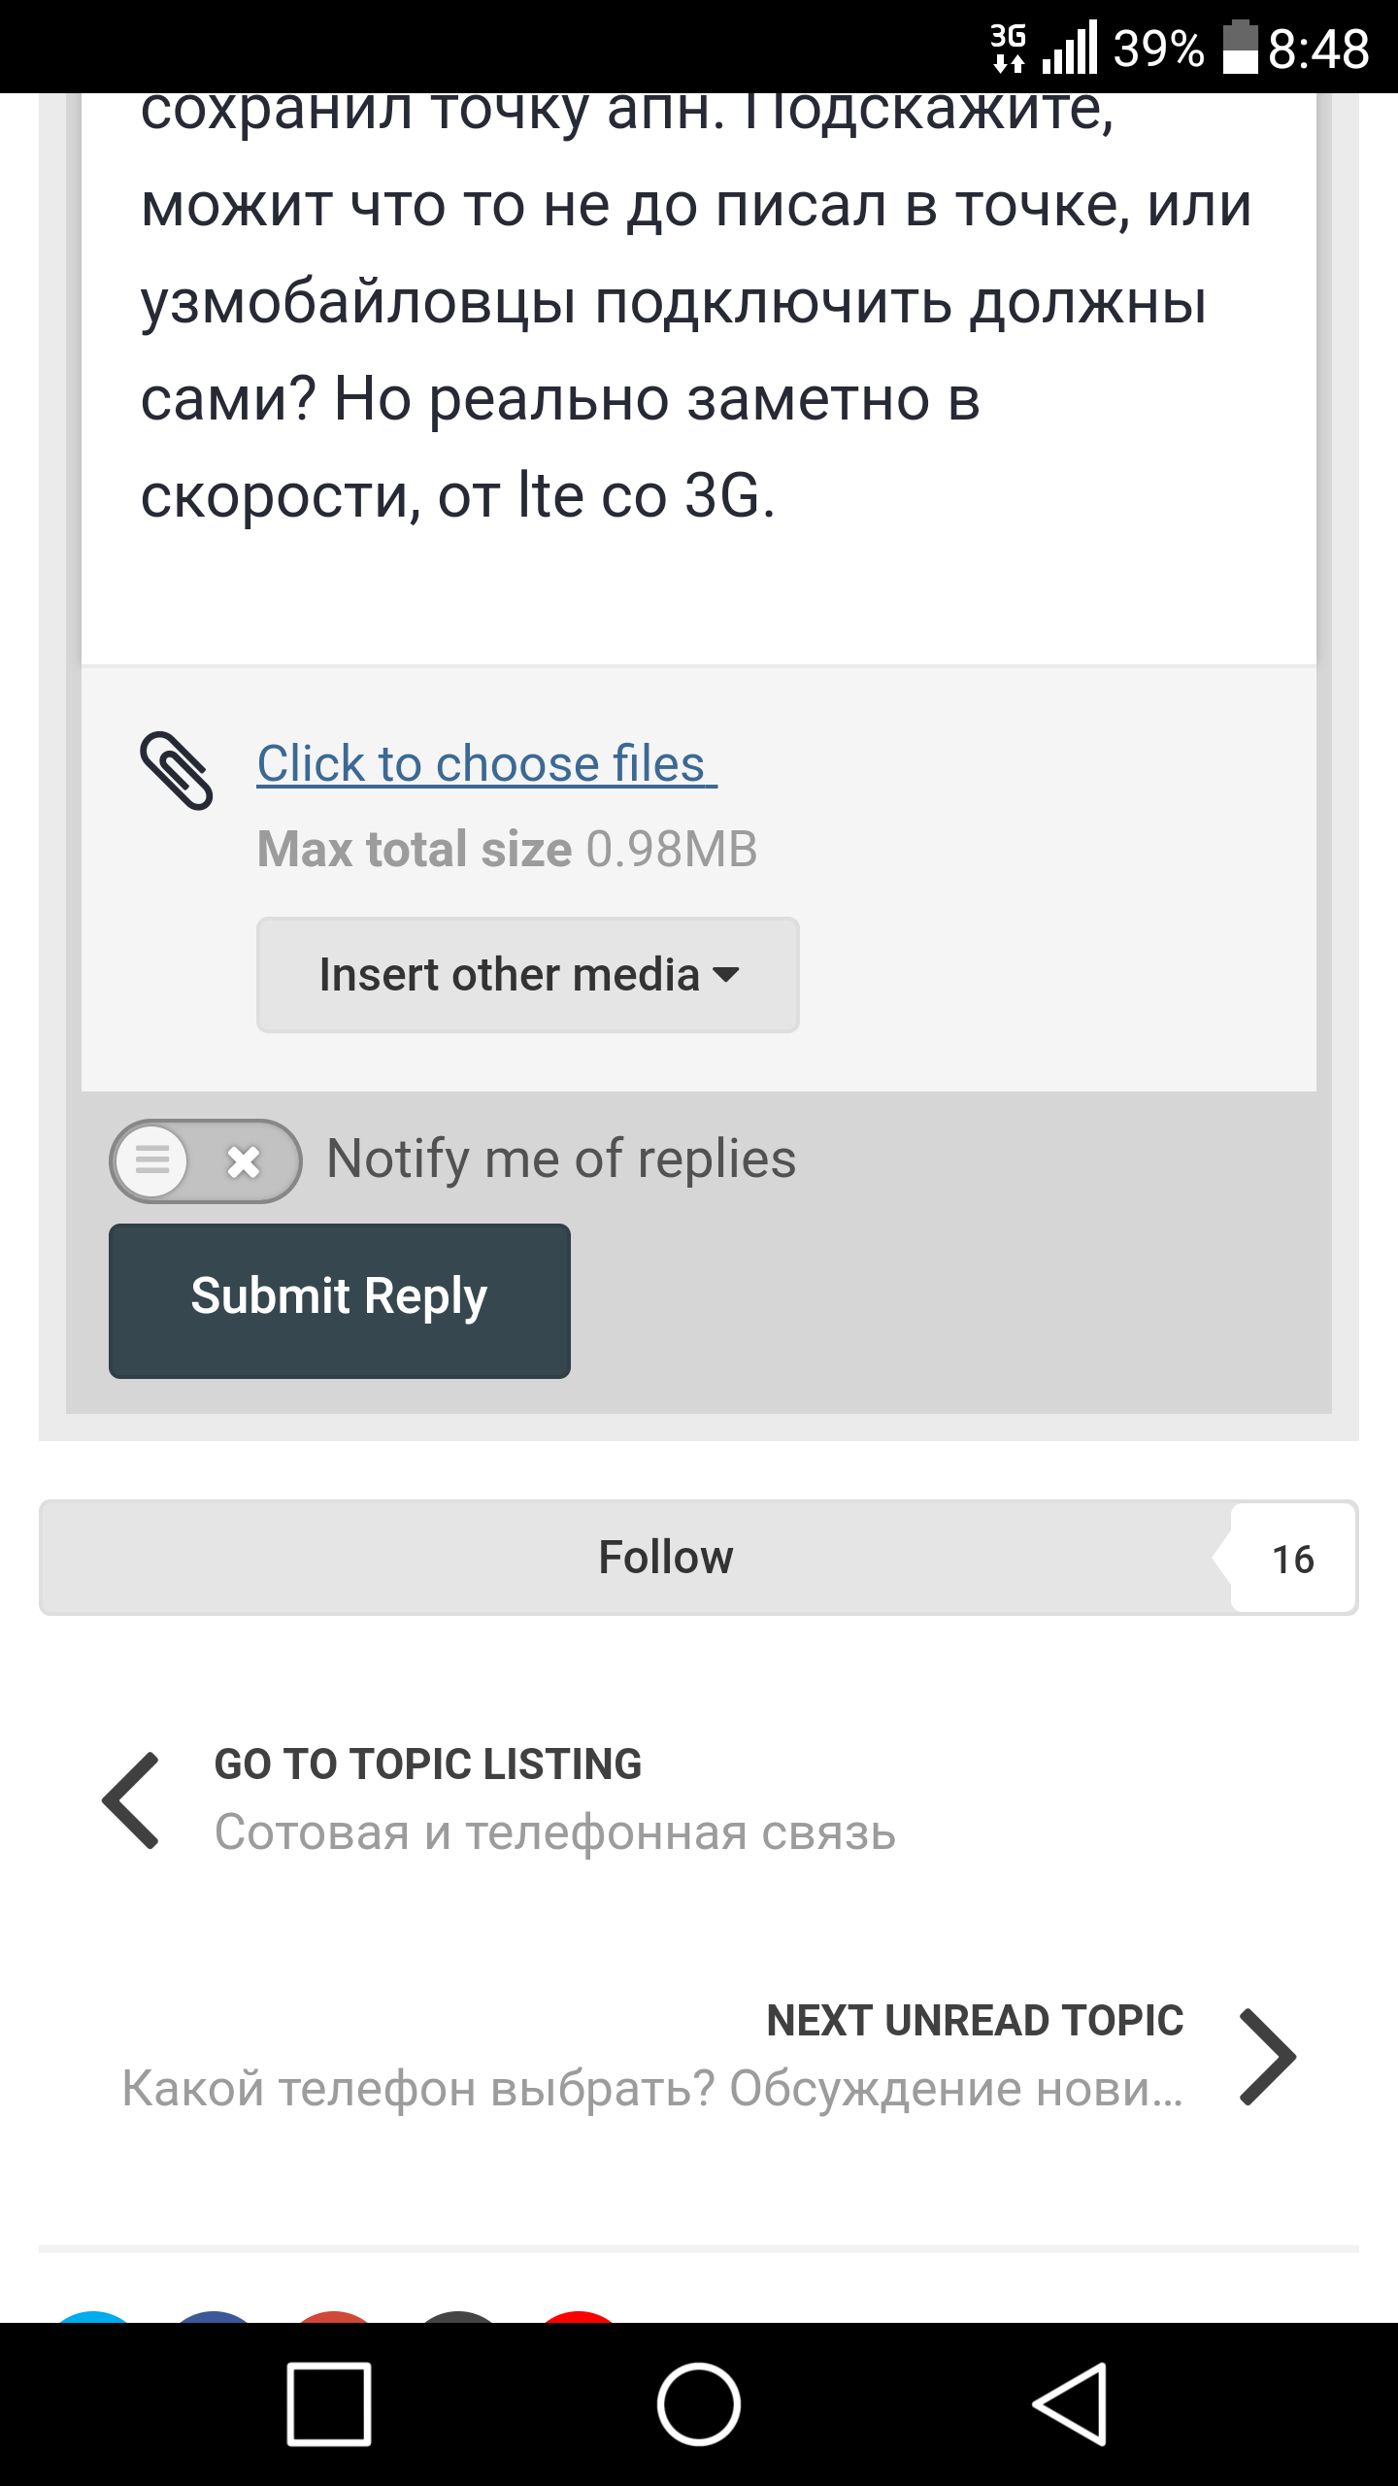This screenshot has width=1398, height=2486.
Task: Select the GO TO TOPIC LISTING heading
Action: (428, 1764)
